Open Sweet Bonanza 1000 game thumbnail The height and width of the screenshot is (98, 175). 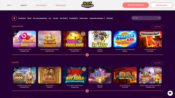(x=24, y=39)
